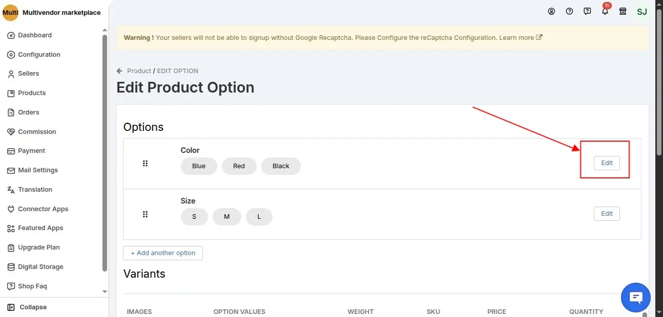The image size is (663, 317).
Task: Open the Dashboard menu item
Action: coord(34,35)
